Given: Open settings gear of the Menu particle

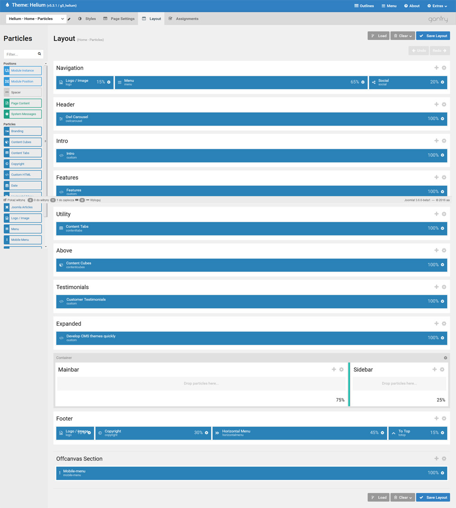Looking at the screenshot, I should 363,82.
